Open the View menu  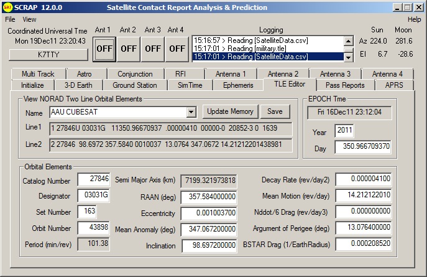point(29,19)
